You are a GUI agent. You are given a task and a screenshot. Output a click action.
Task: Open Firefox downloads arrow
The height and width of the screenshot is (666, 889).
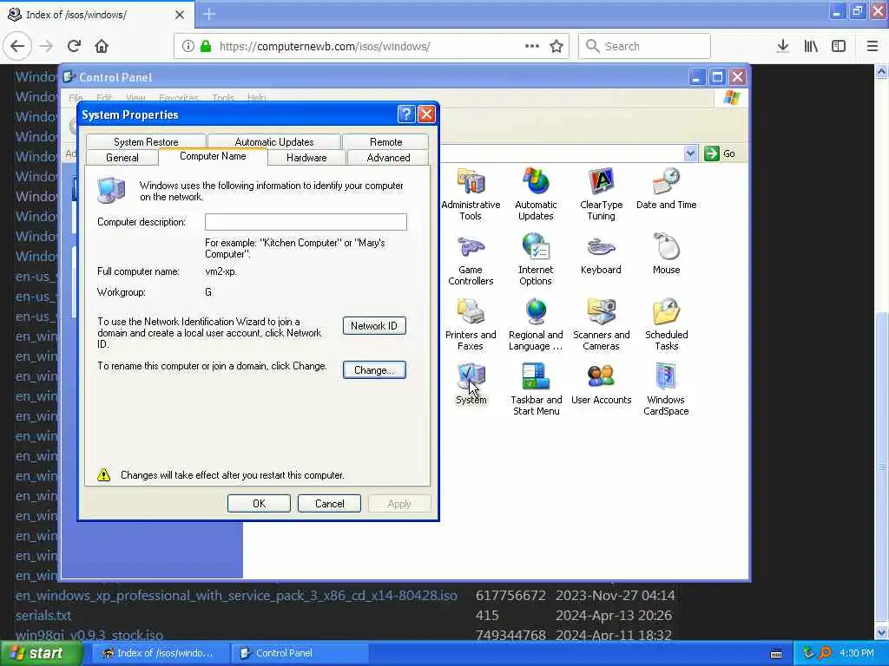coord(782,46)
